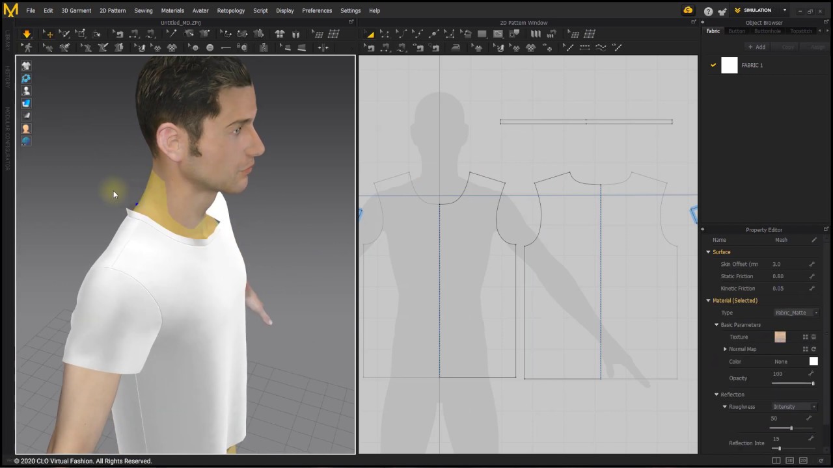The width and height of the screenshot is (833, 468).
Task: Open the help question mark icon
Action: coord(708,11)
